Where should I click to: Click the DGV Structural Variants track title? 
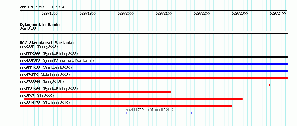click(x=47, y=43)
